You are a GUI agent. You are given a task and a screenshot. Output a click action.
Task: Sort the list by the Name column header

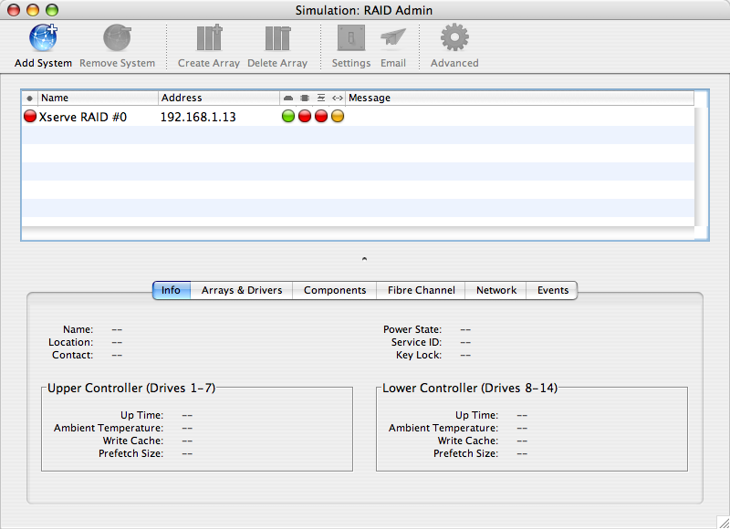click(x=98, y=98)
